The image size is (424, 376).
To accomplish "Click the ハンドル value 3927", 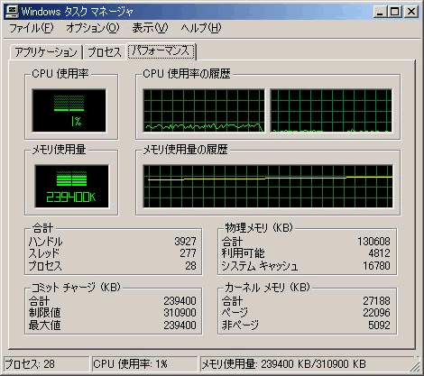I will (185, 242).
